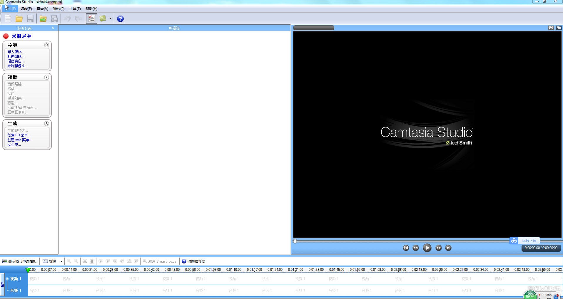
Task: Select the 音频 1 track label
Action: (x=16, y=290)
